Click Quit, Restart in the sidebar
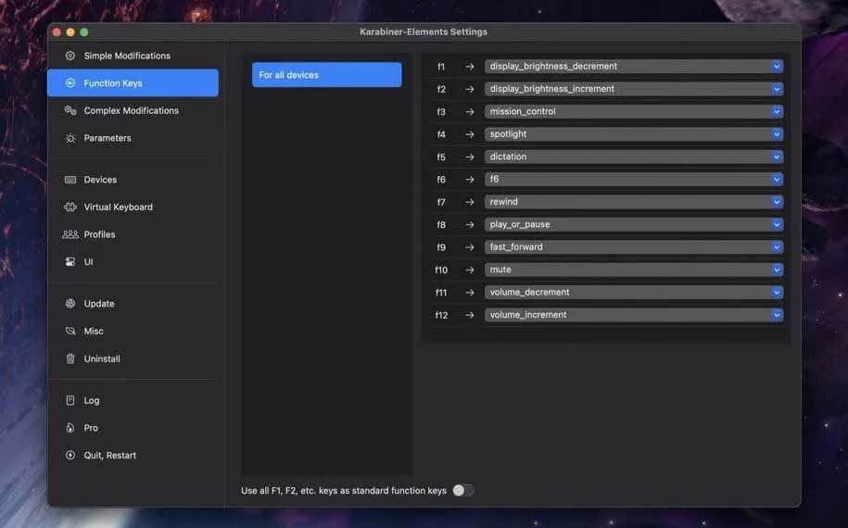848x528 pixels. [x=110, y=456]
